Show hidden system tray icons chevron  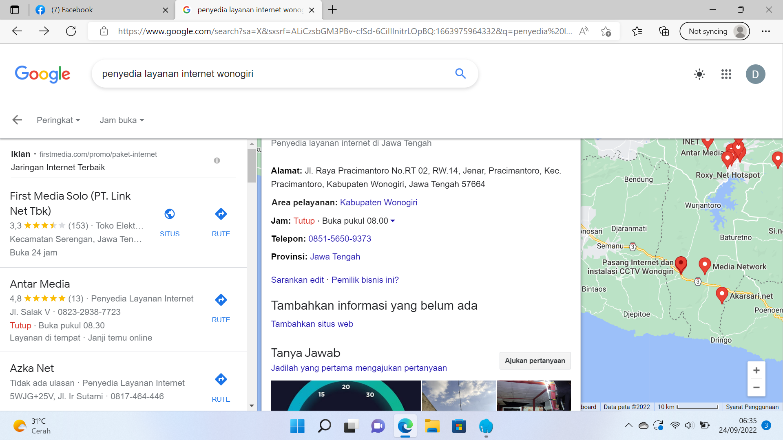pyautogui.click(x=628, y=425)
